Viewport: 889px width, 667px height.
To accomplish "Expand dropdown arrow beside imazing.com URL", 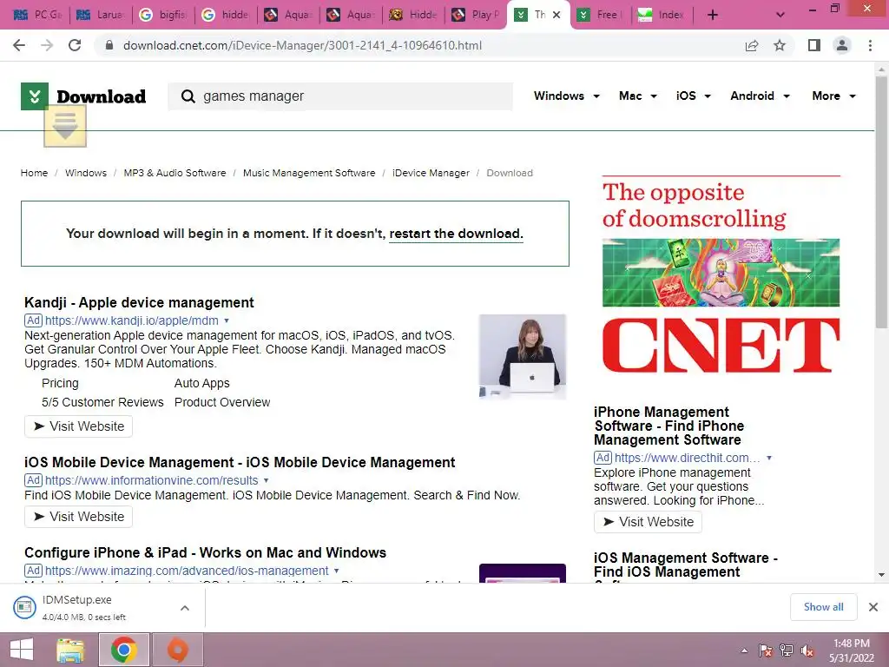I will pyautogui.click(x=336, y=571).
